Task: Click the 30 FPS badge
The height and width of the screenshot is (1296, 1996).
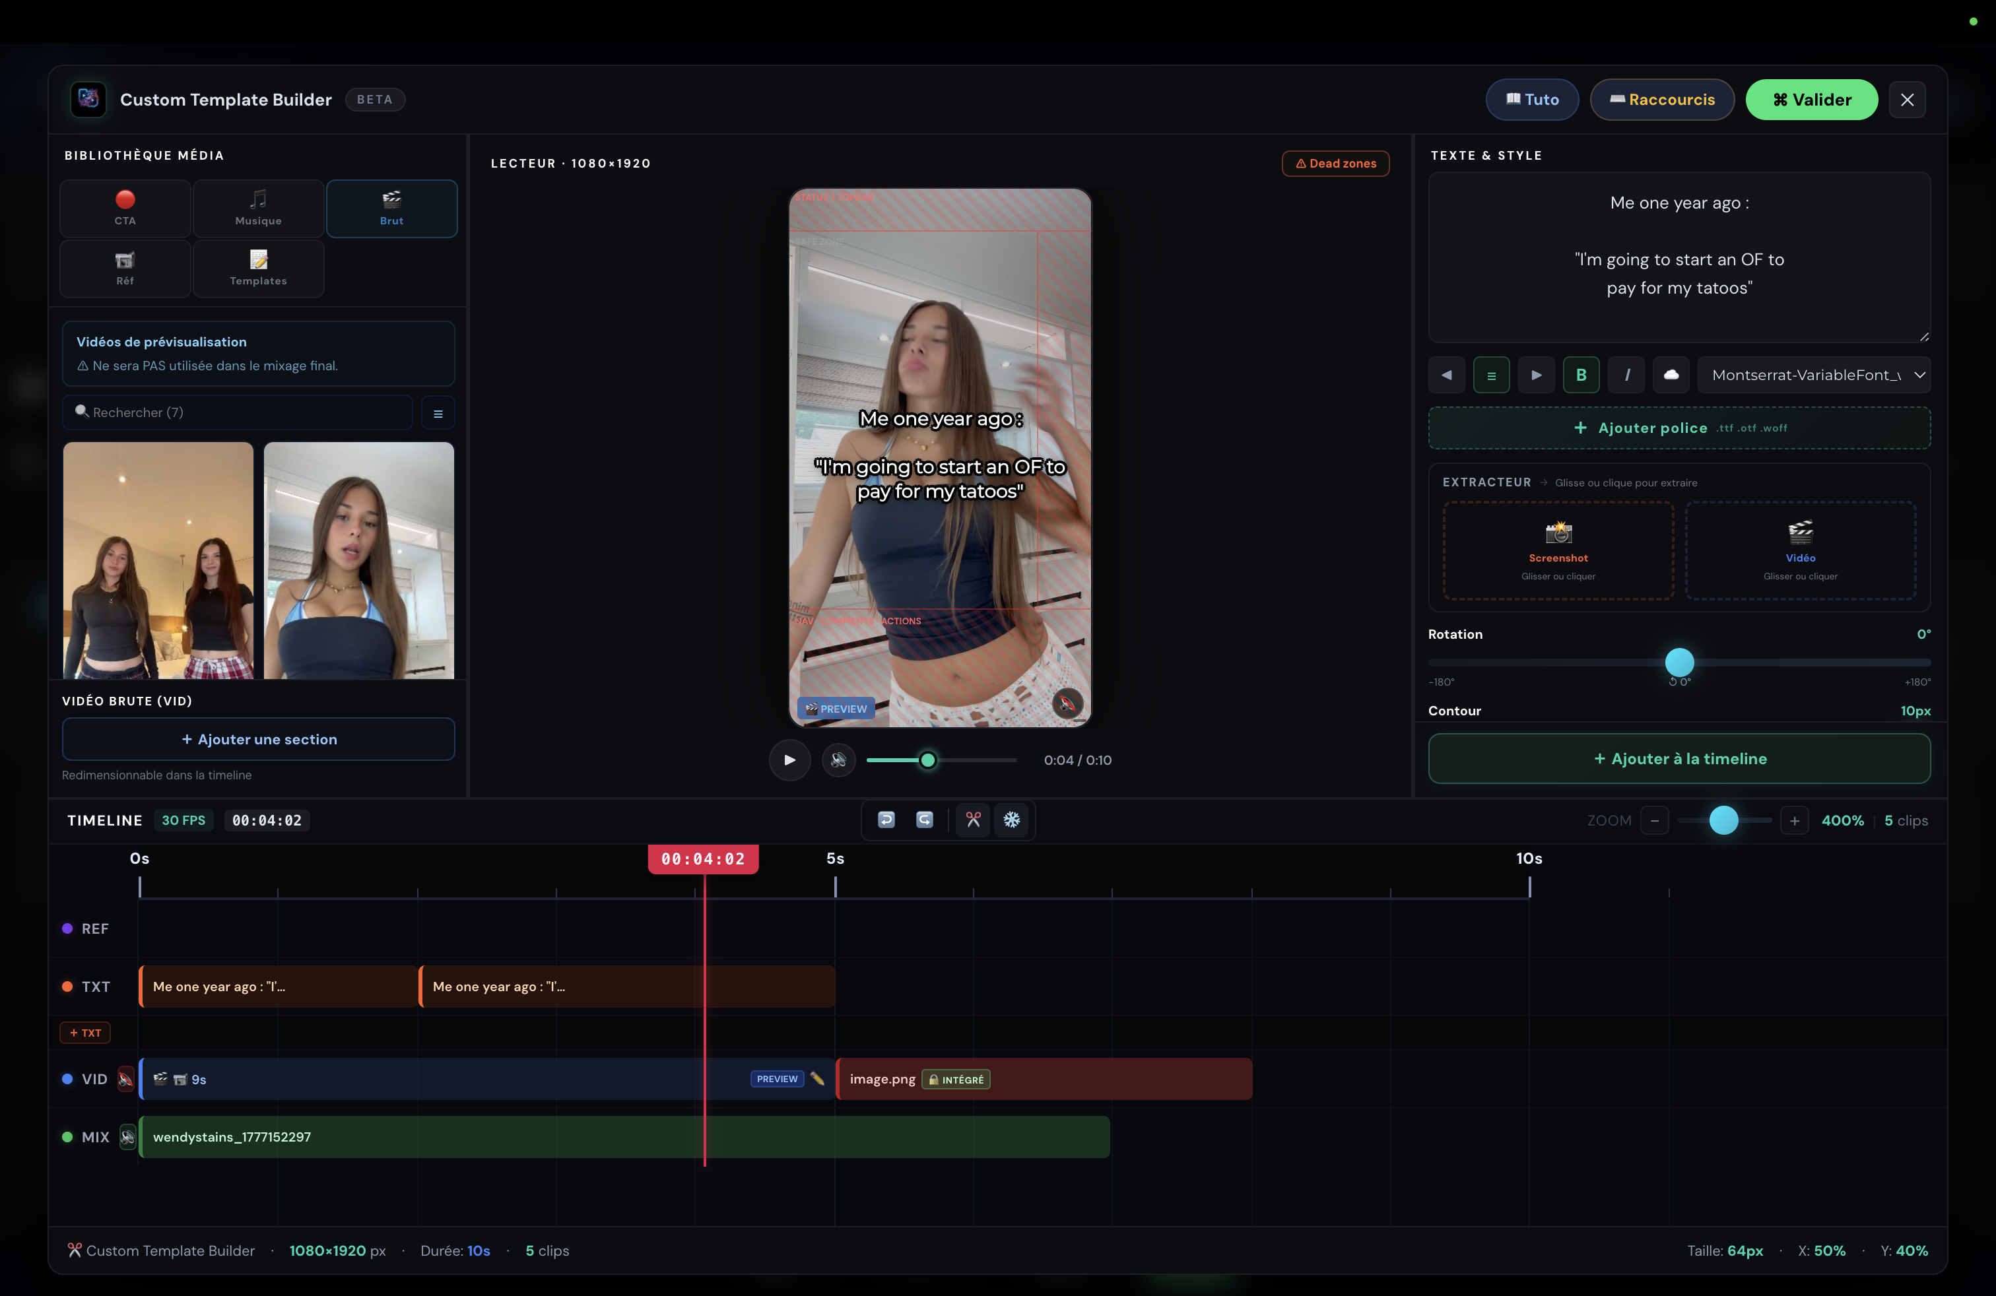Action: (x=183, y=821)
